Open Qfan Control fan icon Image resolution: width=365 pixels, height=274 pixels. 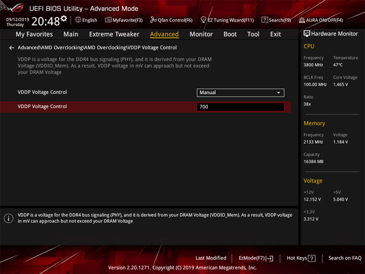(x=153, y=20)
